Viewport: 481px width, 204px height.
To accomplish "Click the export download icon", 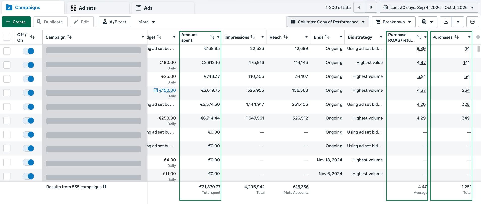I will [x=446, y=22].
